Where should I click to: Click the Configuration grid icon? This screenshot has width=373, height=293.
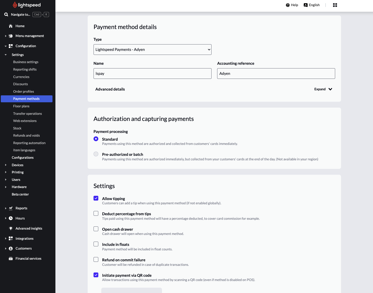[x=11, y=46]
